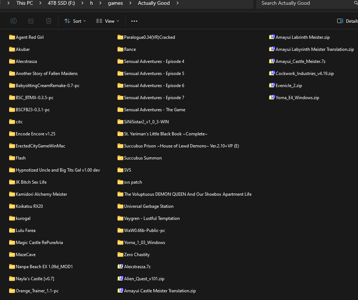Image resolution: width=358 pixels, height=300 pixels.
Task: Click Amayui Labyrinth Meister Translation.zip file name
Action: (x=315, y=49)
